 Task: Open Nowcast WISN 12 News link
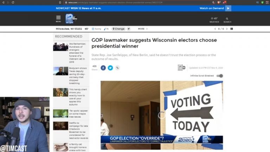[x=78, y=8]
